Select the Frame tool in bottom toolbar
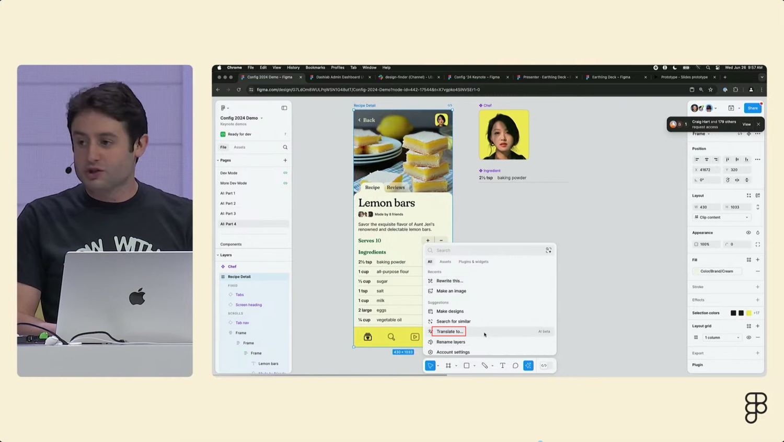 tap(448, 366)
